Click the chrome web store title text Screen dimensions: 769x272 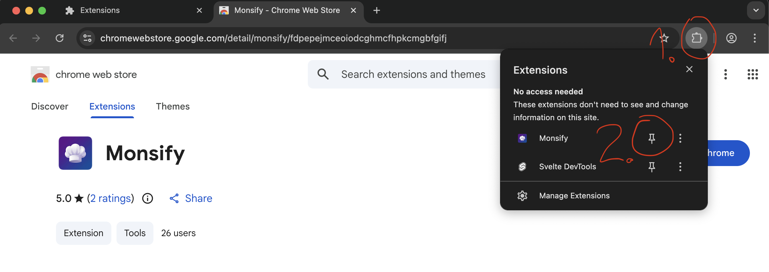[x=96, y=75]
